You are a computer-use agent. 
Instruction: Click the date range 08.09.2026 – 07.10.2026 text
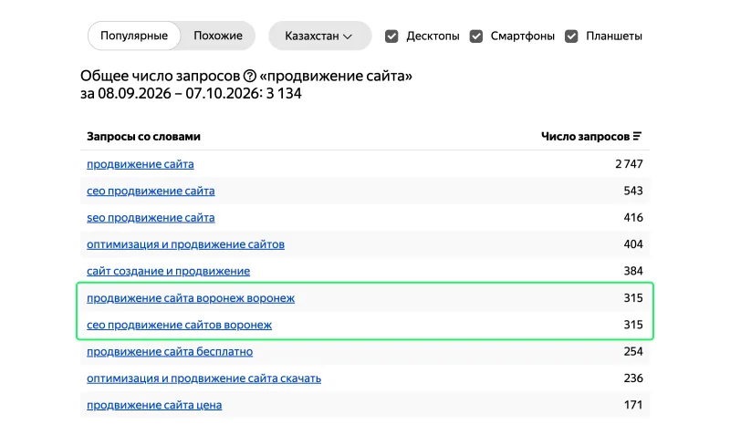click(179, 94)
